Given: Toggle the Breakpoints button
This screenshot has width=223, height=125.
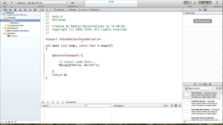Looking at the screenshot, I should point(72,3).
